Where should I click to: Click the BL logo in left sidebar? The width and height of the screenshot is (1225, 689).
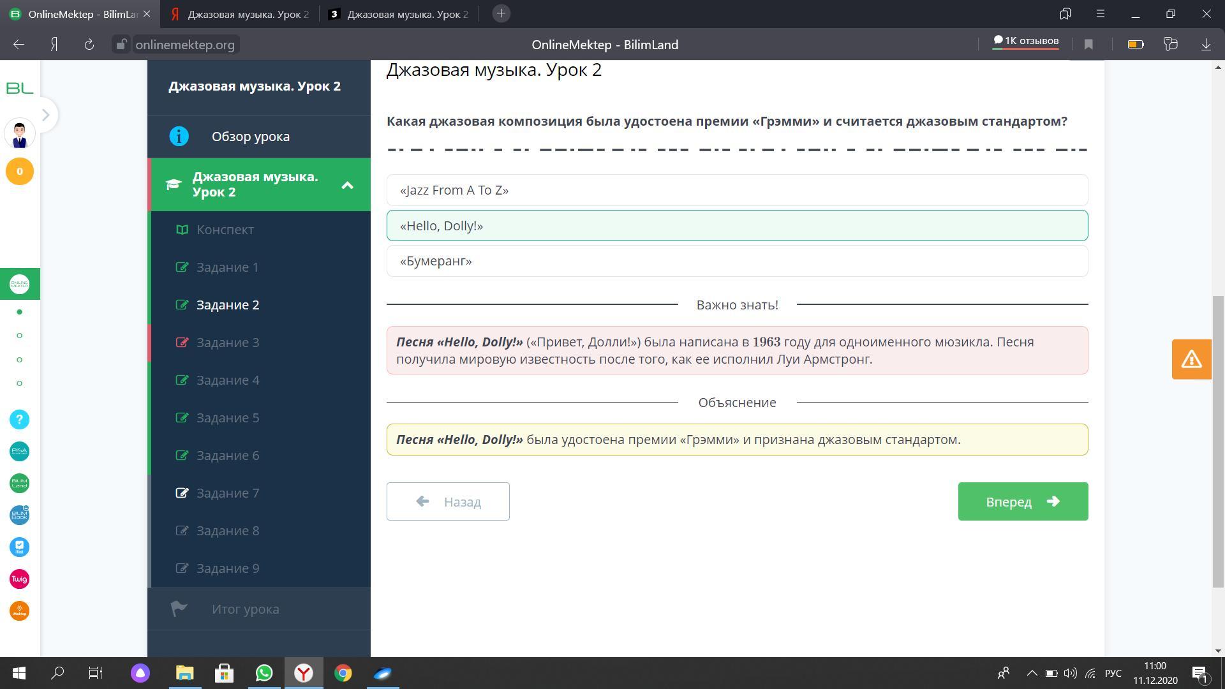[x=19, y=88]
